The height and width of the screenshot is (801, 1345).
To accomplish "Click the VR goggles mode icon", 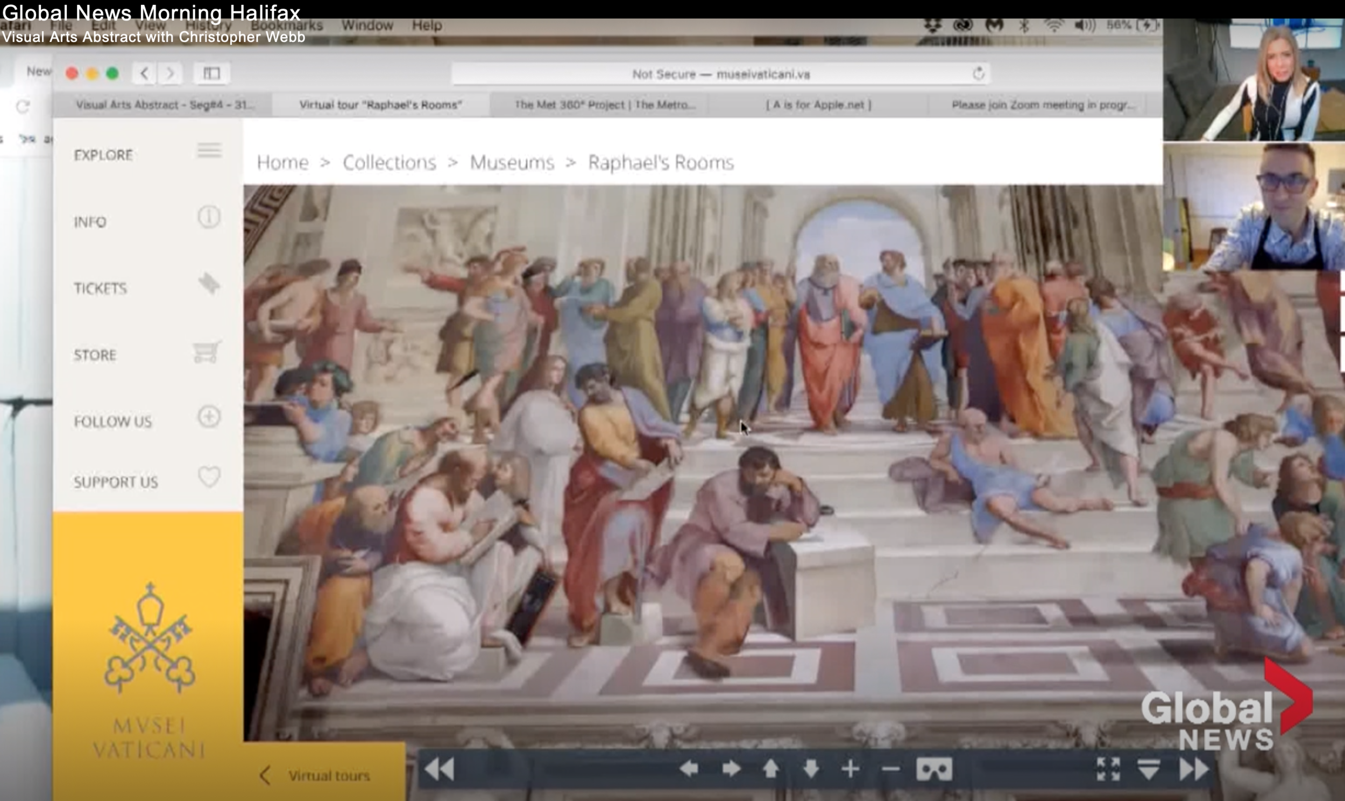I will point(933,769).
